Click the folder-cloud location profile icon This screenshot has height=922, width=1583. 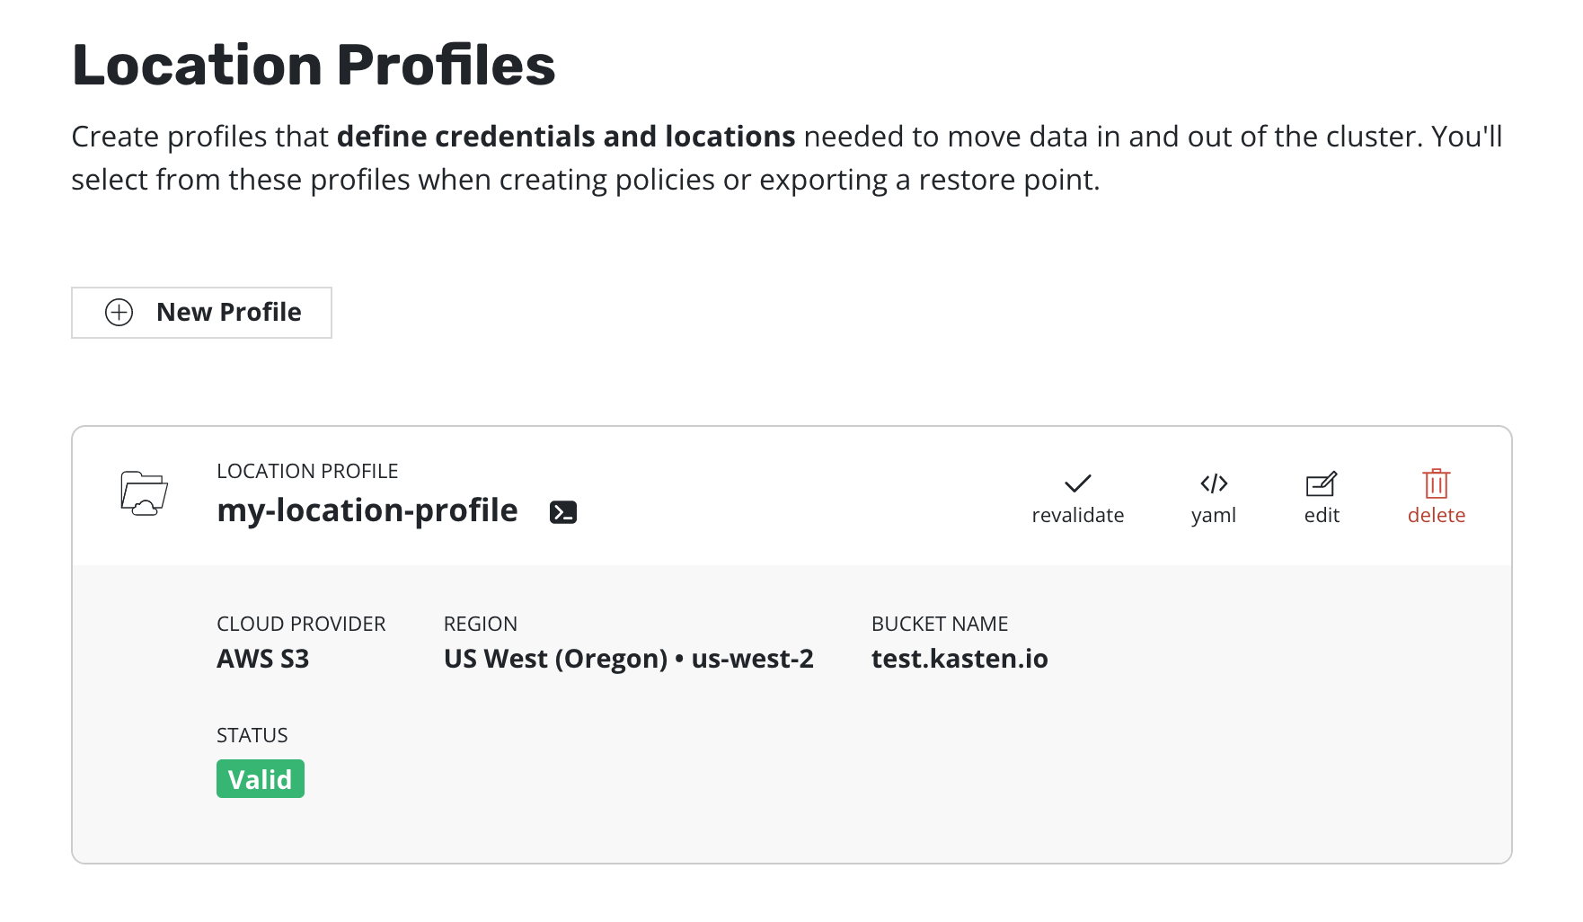144,493
